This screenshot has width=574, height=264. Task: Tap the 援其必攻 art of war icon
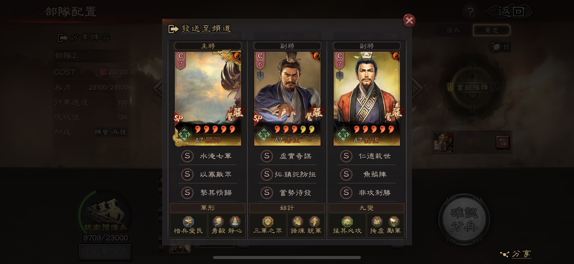point(347,225)
